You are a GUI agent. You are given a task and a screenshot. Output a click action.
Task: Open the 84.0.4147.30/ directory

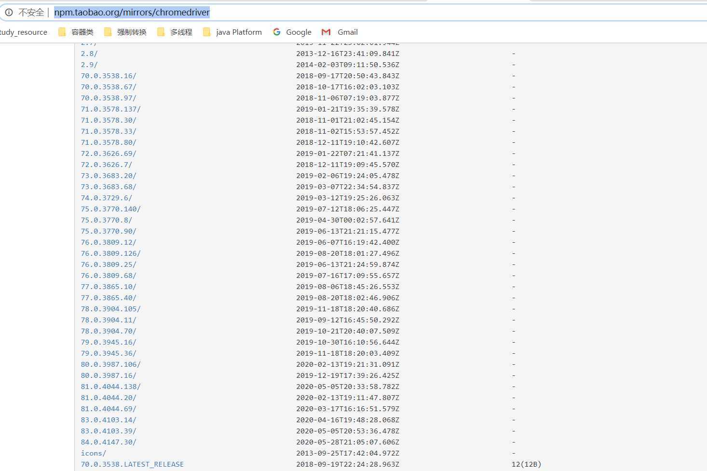click(109, 442)
